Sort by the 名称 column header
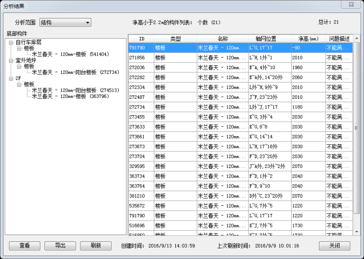Viewport: 364px width, 259px height. tap(223, 38)
